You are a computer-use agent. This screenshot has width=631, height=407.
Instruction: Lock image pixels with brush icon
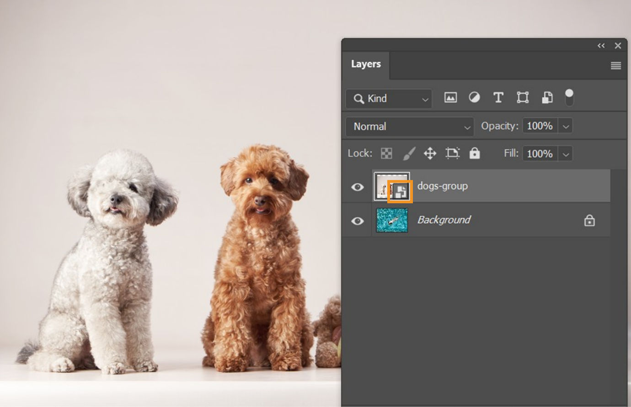pos(409,153)
